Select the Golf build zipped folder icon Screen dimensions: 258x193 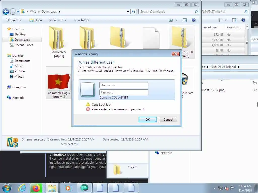point(181,37)
